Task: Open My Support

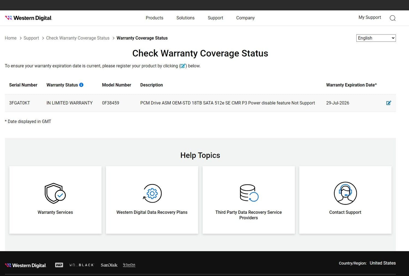Action: [370, 17]
